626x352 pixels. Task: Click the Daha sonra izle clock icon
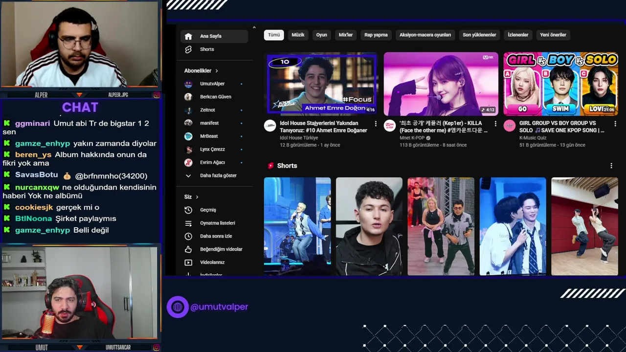tap(188, 236)
